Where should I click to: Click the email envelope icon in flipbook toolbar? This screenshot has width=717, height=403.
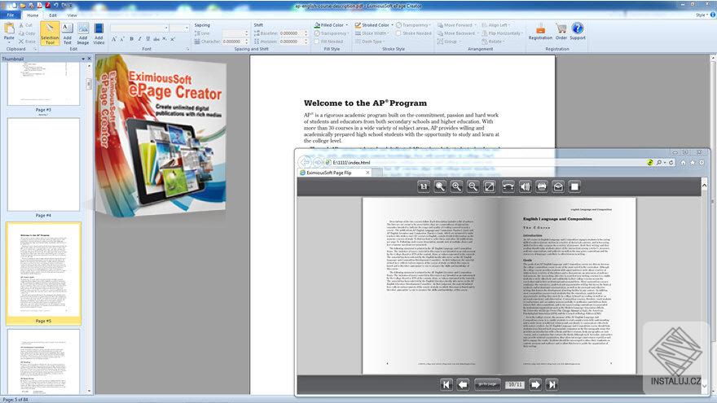click(558, 186)
